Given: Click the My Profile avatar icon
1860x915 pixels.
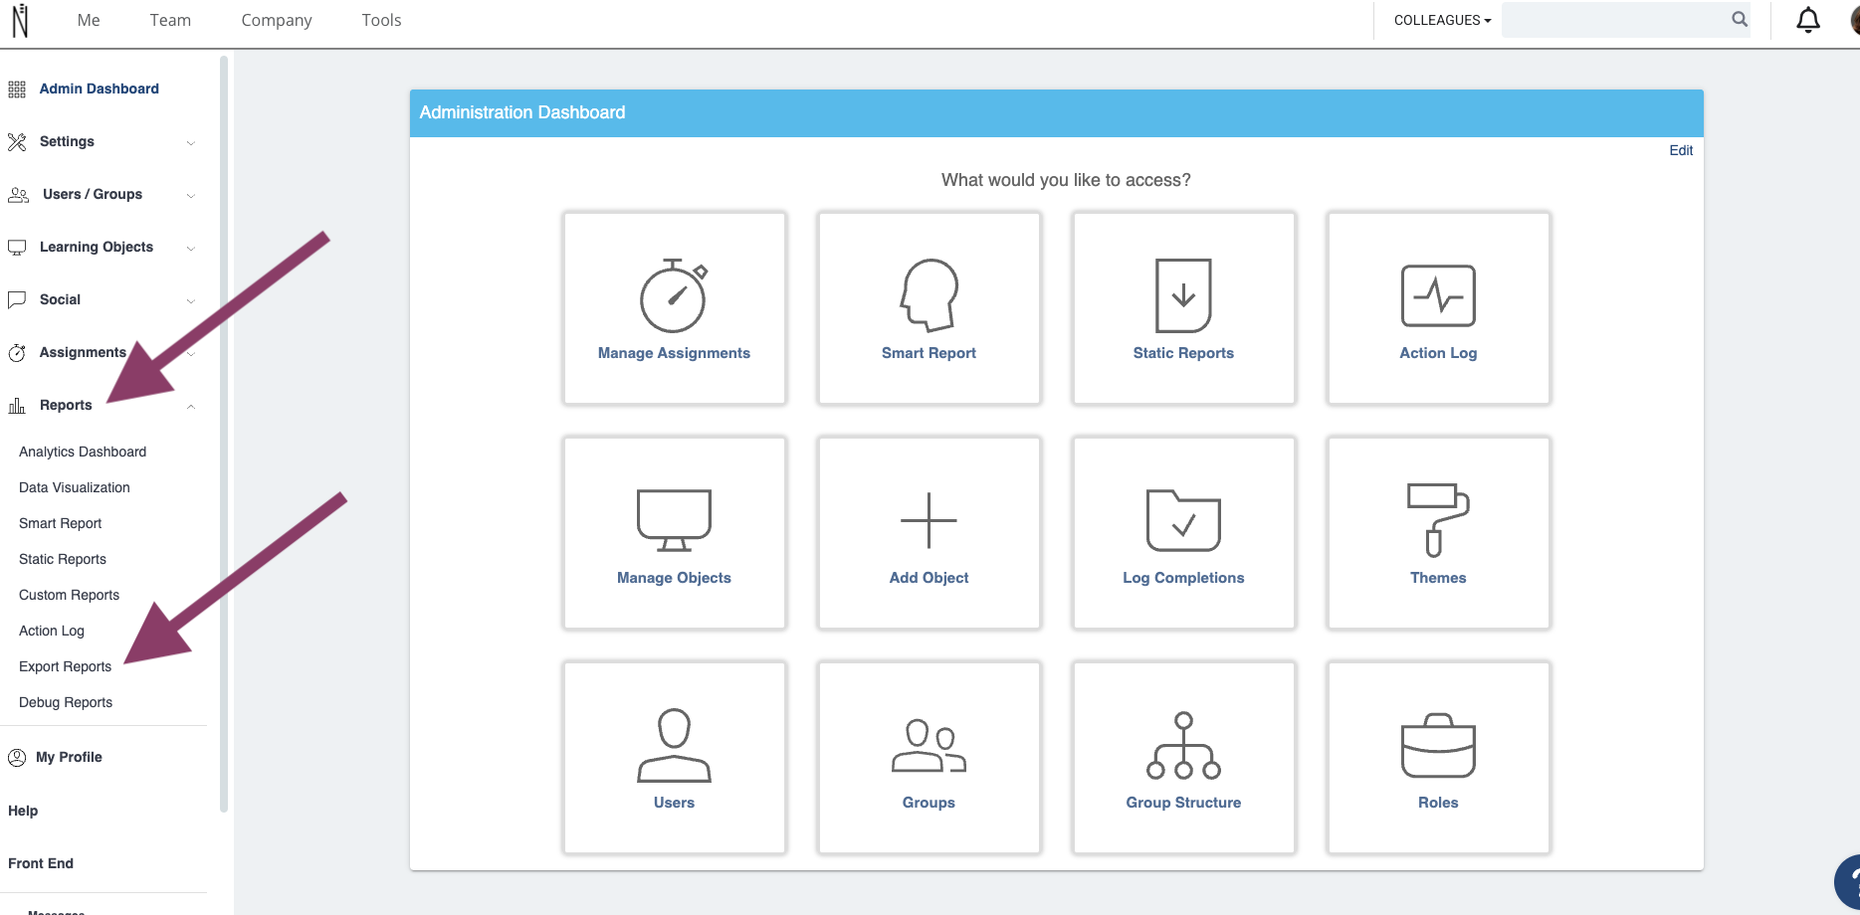Looking at the screenshot, I should tap(17, 758).
